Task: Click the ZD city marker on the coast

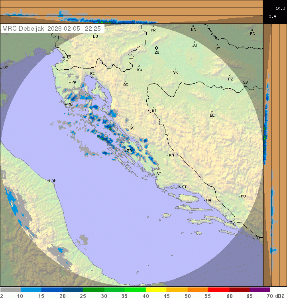Action: 126,150
